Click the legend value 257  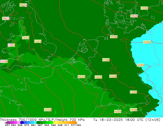pos(7,125)
